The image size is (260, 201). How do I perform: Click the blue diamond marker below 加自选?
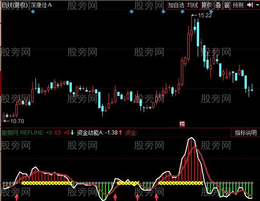pyautogui.click(x=182, y=12)
